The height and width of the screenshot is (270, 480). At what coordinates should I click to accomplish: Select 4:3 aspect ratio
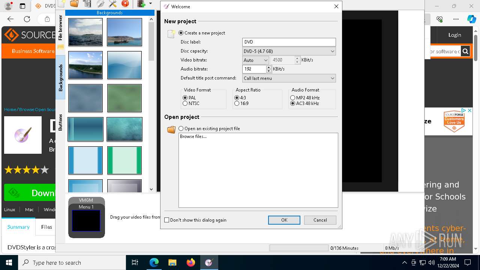237,98
